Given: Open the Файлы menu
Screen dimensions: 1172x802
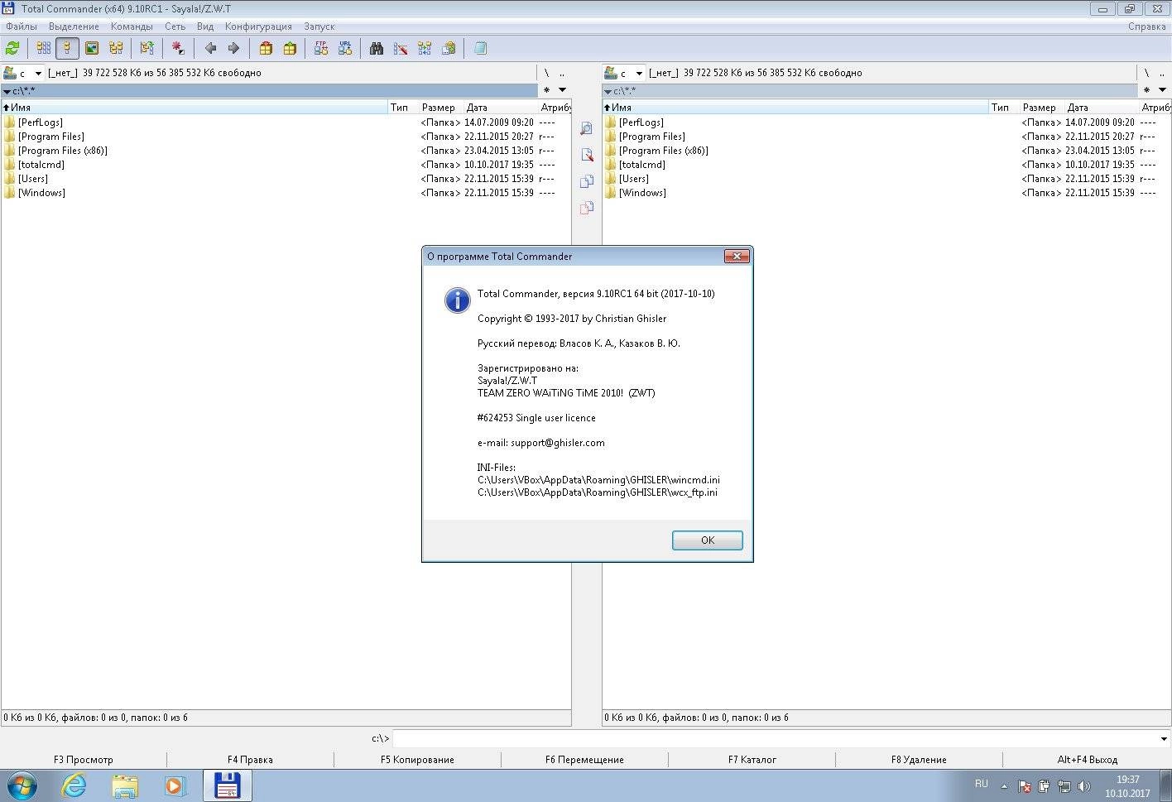Looking at the screenshot, I should [x=22, y=26].
